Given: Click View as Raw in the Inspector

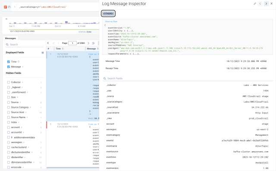Looking at the screenshot, I should pos(111,21).
